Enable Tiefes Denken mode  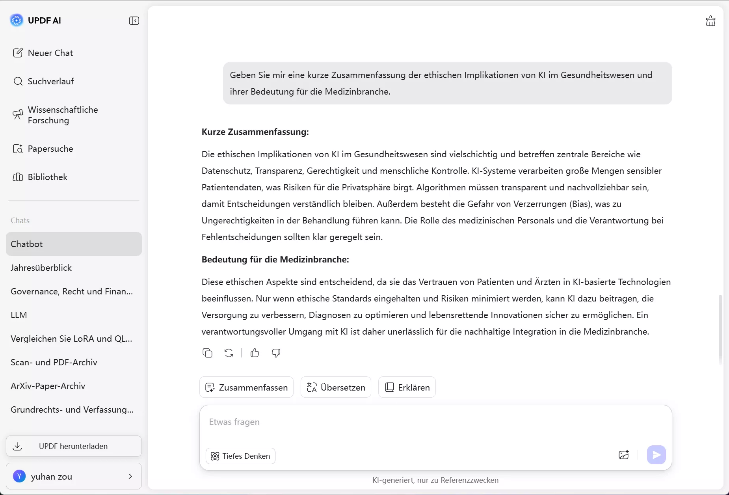(240, 456)
